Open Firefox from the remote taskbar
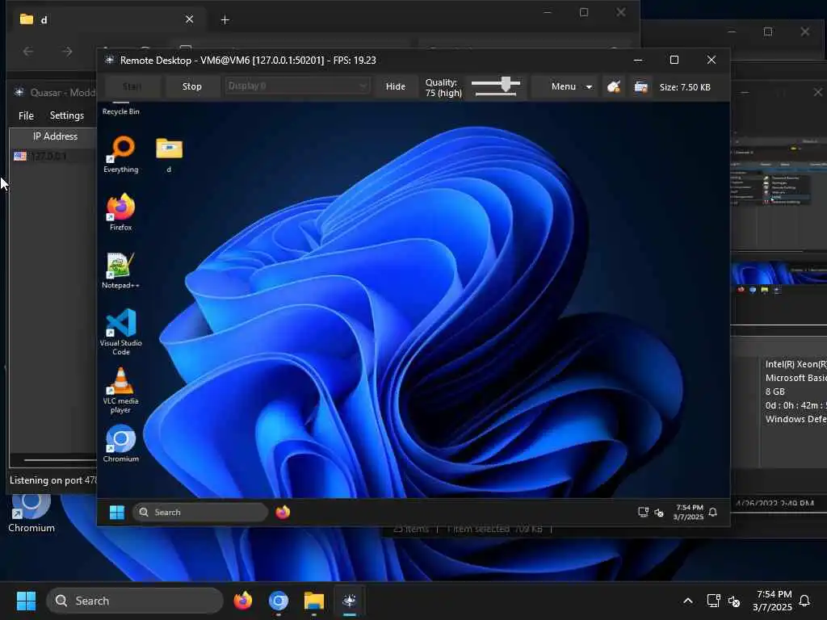827x620 pixels. [283, 512]
